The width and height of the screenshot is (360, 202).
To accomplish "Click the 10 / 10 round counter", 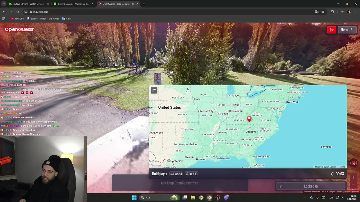I will 192,174.
